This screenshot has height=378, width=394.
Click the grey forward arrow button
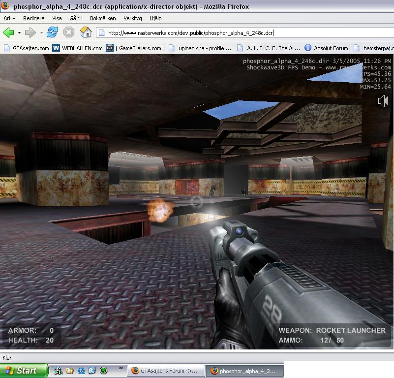[30, 32]
